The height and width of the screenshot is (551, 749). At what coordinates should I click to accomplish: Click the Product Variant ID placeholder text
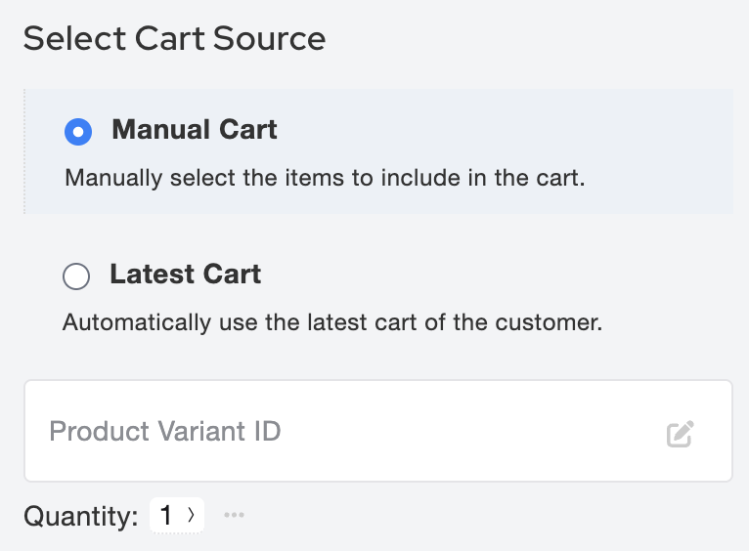point(165,432)
